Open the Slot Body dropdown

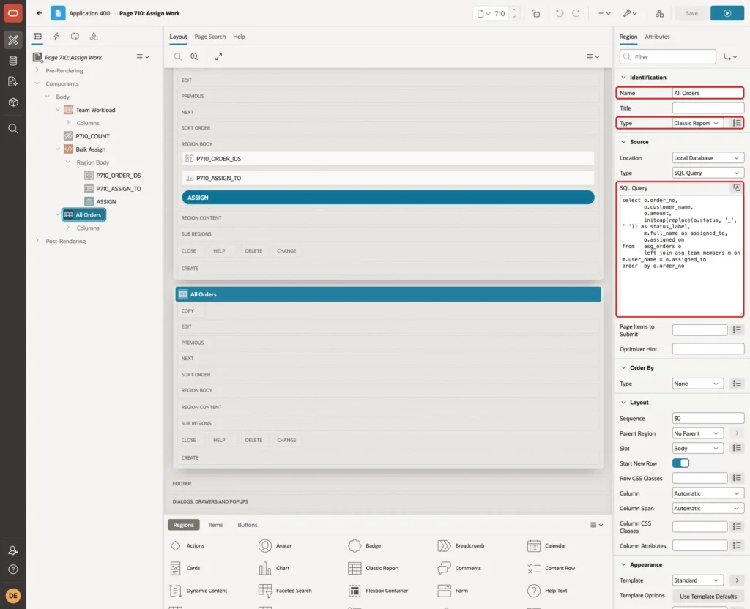(697, 449)
